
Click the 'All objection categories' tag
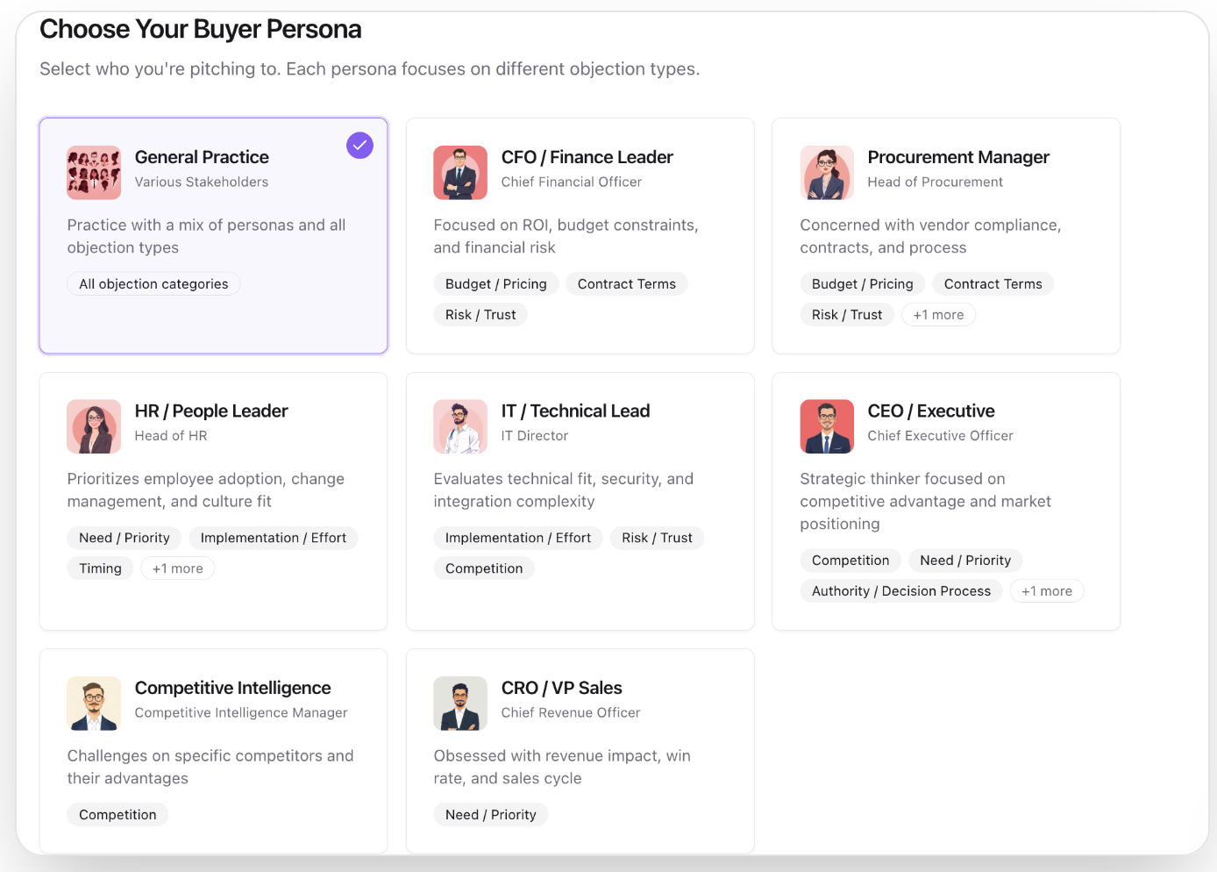click(x=153, y=284)
